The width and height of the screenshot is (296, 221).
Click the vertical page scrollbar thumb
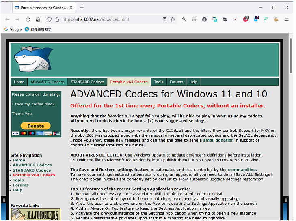click(291, 56)
